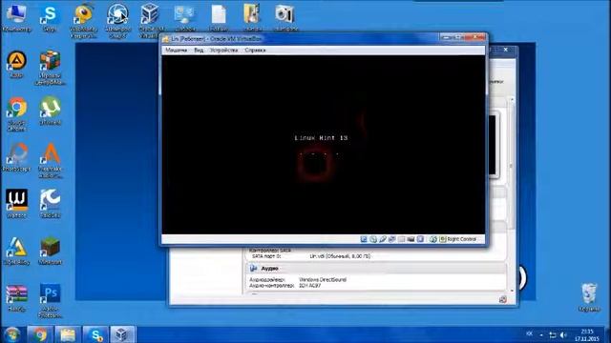611x343 pixels.
Task: Open the bee mascot desktop shortcut
Action: point(83,21)
